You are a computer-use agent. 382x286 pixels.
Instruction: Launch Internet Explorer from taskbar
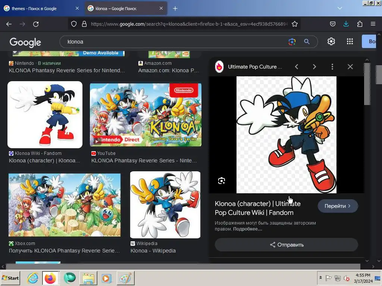tap(33, 278)
